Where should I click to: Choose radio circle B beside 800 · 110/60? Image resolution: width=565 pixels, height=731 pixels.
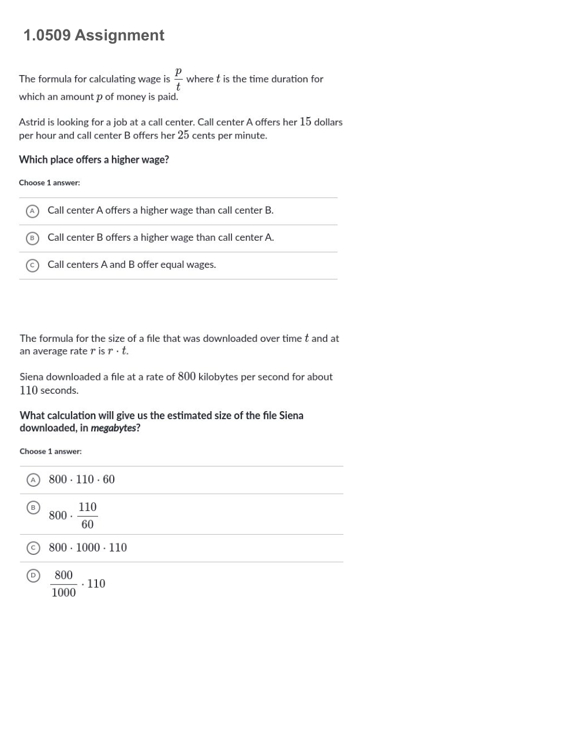pyautogui.click(x=33, y=508)
